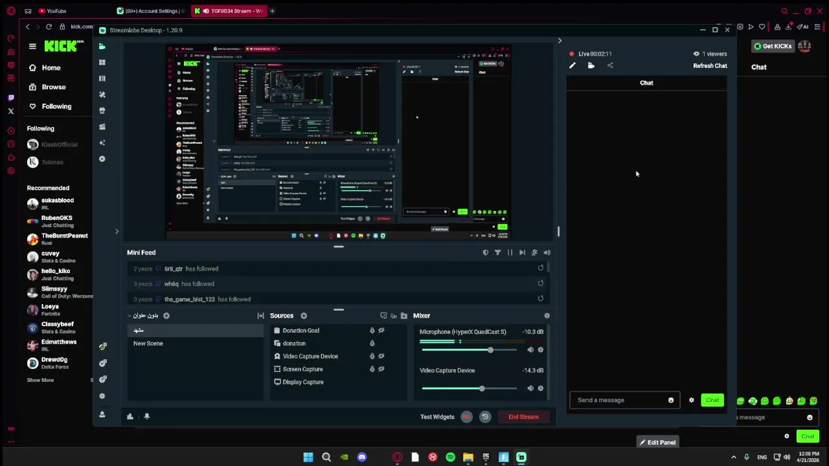The width and height of the screenshot is (829, 466).
Task: Toggle visibility of Donation Goal source
Action: click(381, 331)
